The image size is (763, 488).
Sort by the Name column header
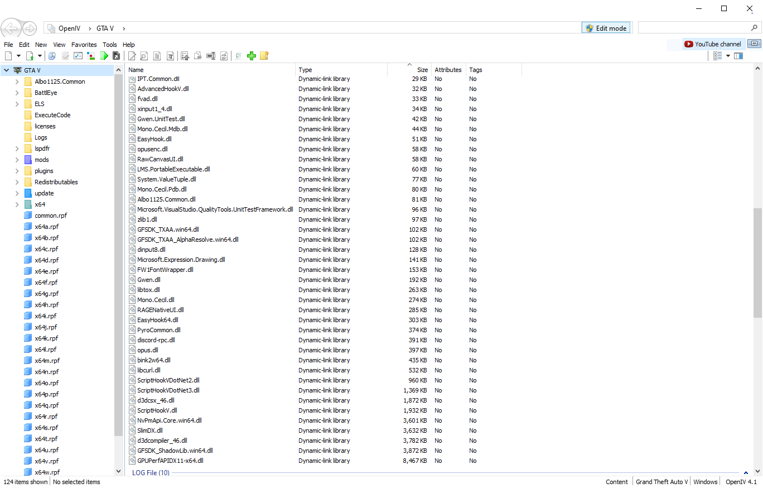[x=211, y=70]
